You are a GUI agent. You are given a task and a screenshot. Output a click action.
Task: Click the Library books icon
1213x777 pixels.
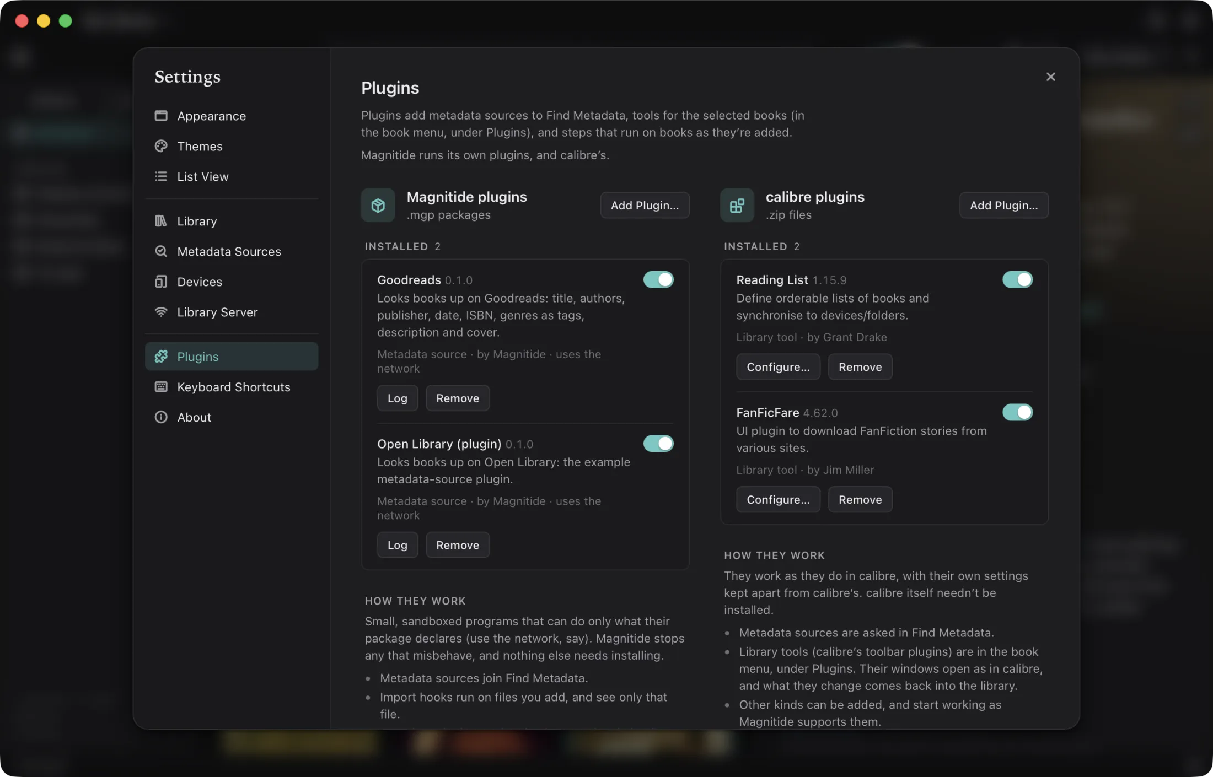[x=161, y=221]
